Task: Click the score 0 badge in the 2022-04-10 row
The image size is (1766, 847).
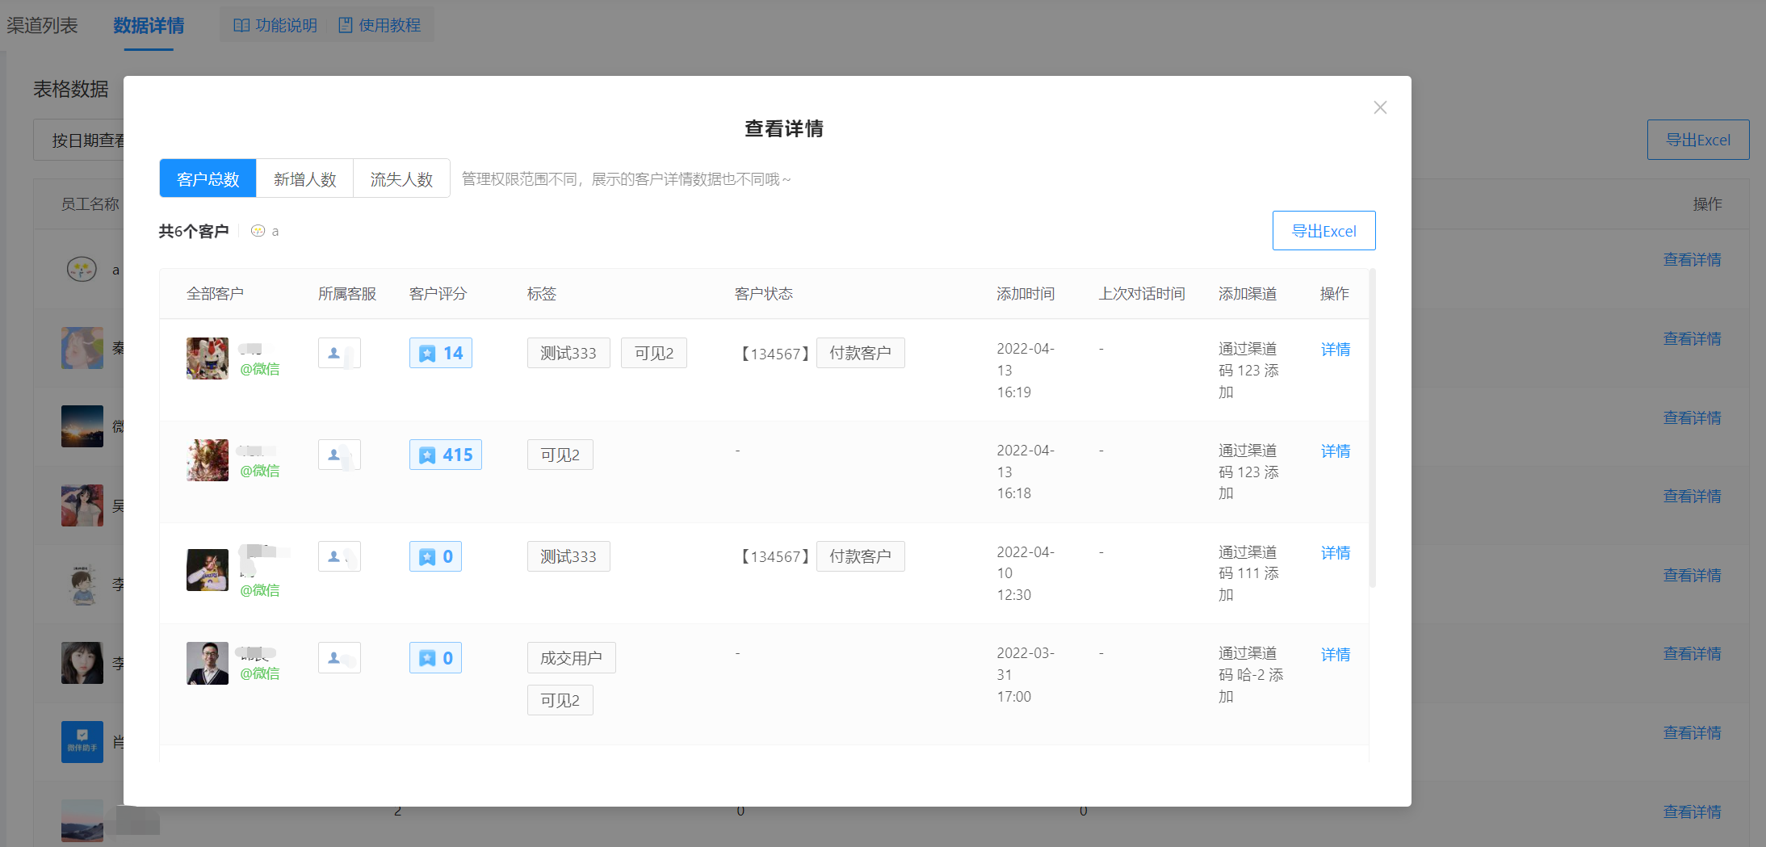Action: (435, 556)
